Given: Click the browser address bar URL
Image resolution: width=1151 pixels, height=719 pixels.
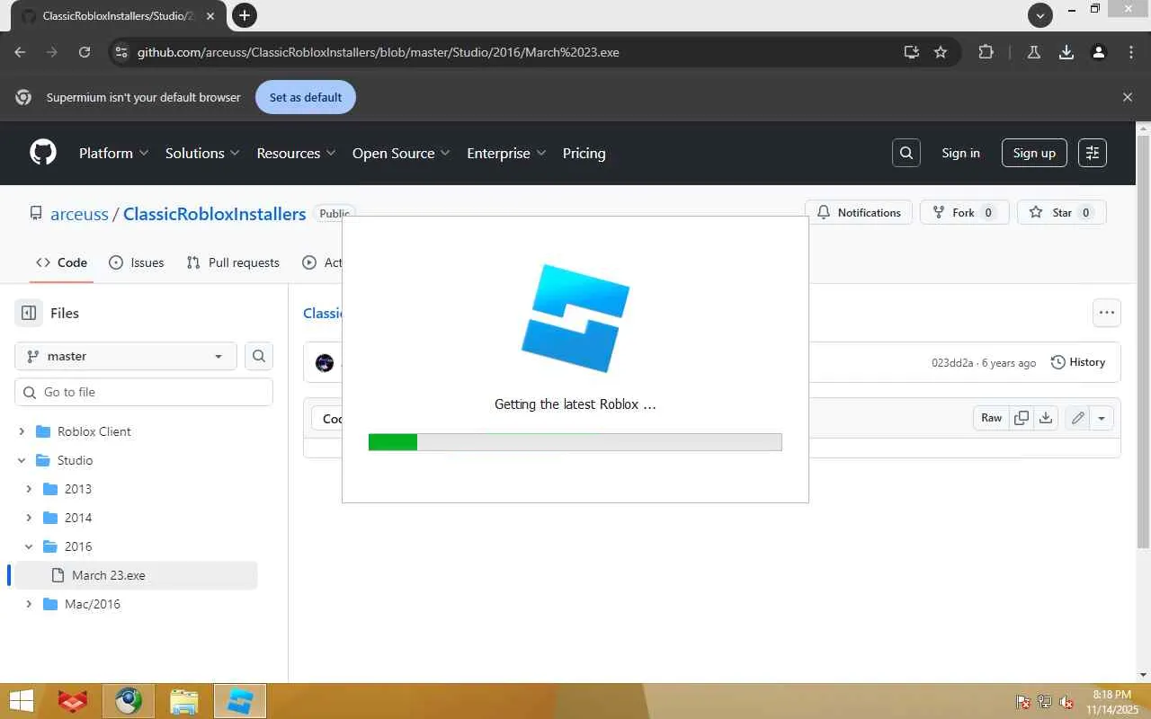Looking at the screenshot, I should [378, 52].
